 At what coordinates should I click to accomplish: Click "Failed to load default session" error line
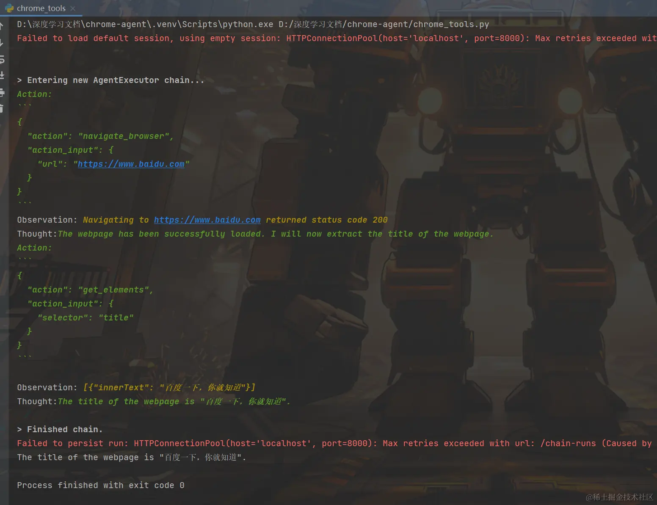[x=337, y=38]
